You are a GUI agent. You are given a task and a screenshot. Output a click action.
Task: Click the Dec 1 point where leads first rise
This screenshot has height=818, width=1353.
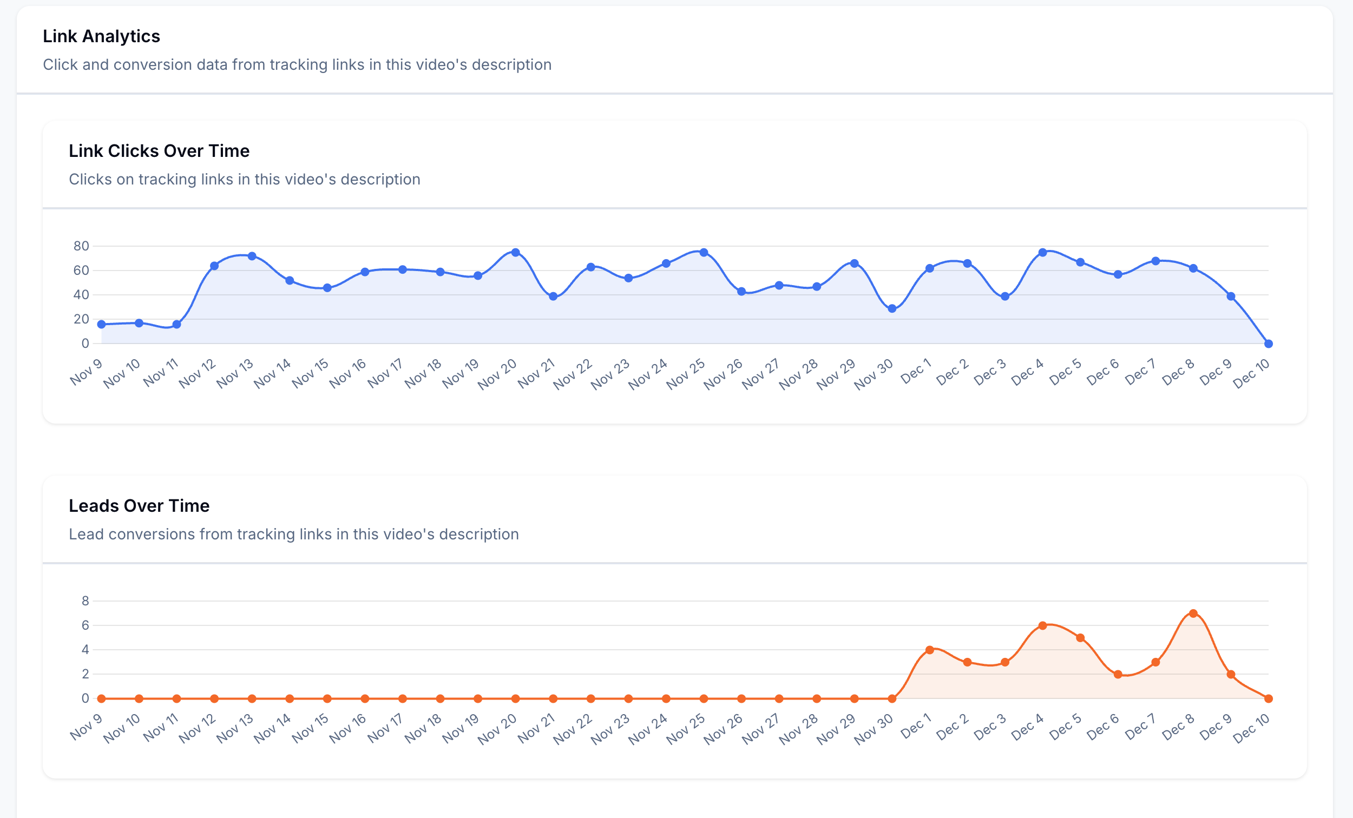[x=929, y=649]
